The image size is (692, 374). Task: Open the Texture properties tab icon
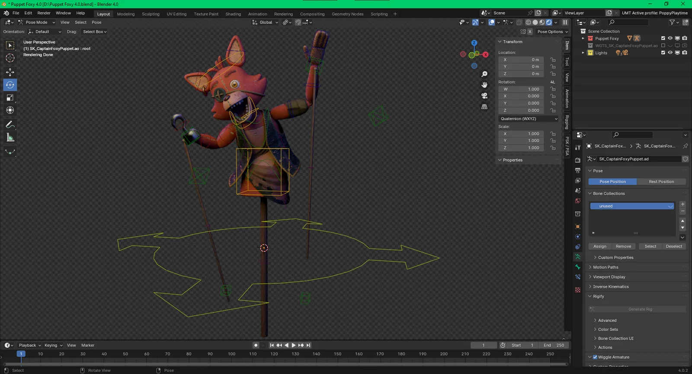(x=578, y=290)
